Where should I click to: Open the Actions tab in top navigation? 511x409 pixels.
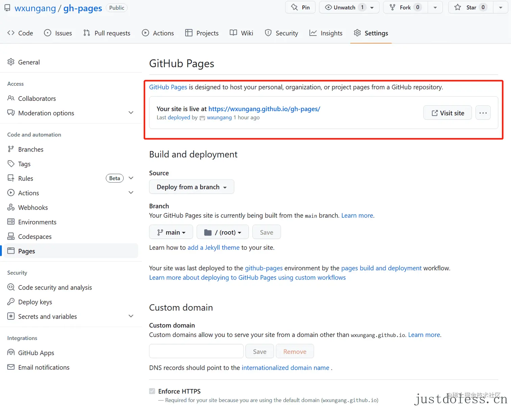click(x=158, y=33)
